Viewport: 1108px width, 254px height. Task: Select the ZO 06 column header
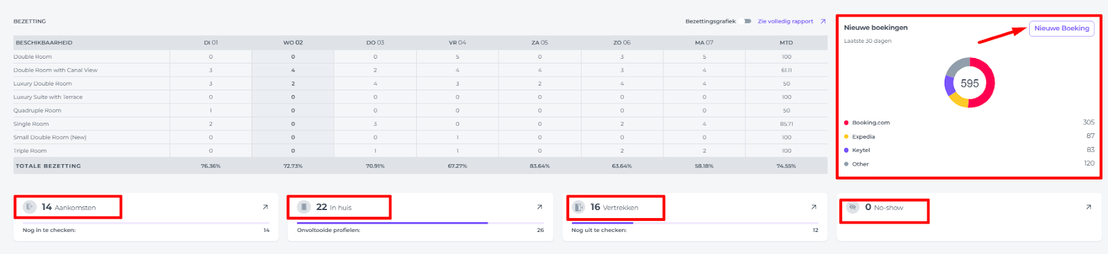[x=622, y=43]
